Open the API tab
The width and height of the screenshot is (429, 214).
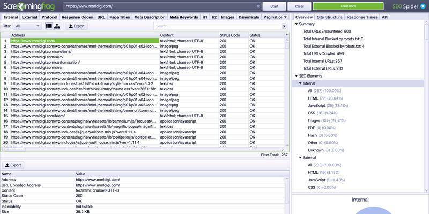click(x=385, y=17)
